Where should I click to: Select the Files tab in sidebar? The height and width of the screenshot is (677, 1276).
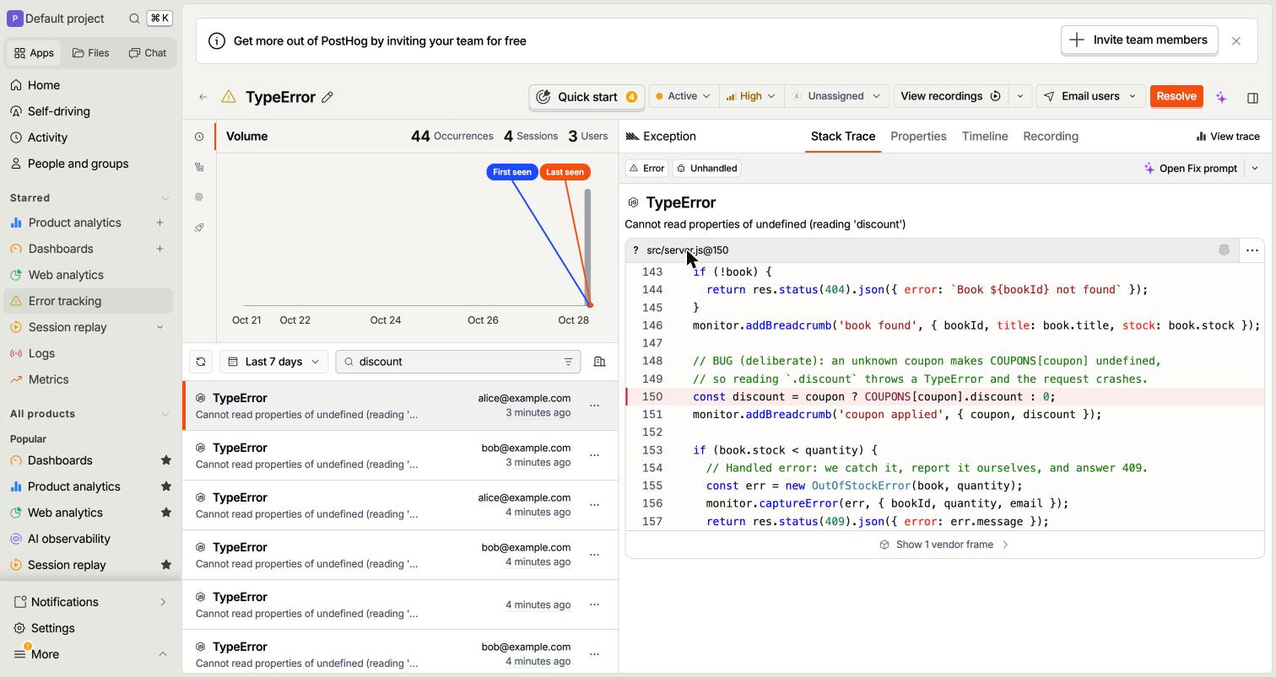91,52
